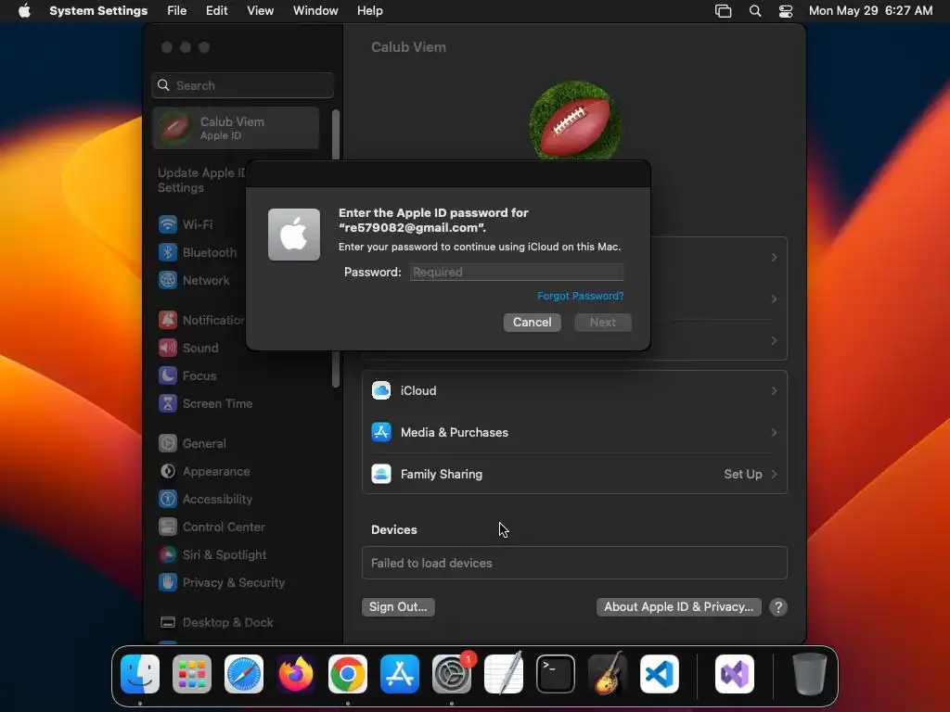Click the football profile picture
The image size is (950, 712).
point(574,121)
